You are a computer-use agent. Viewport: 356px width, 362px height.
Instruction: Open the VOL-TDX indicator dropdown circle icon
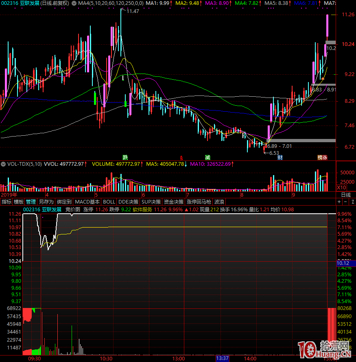point(3,164)
